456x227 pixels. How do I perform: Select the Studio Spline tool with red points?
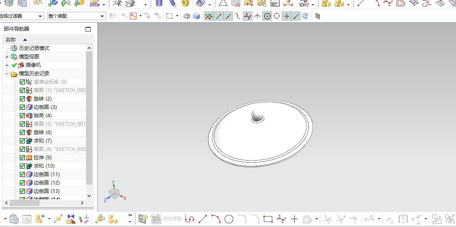281,219
